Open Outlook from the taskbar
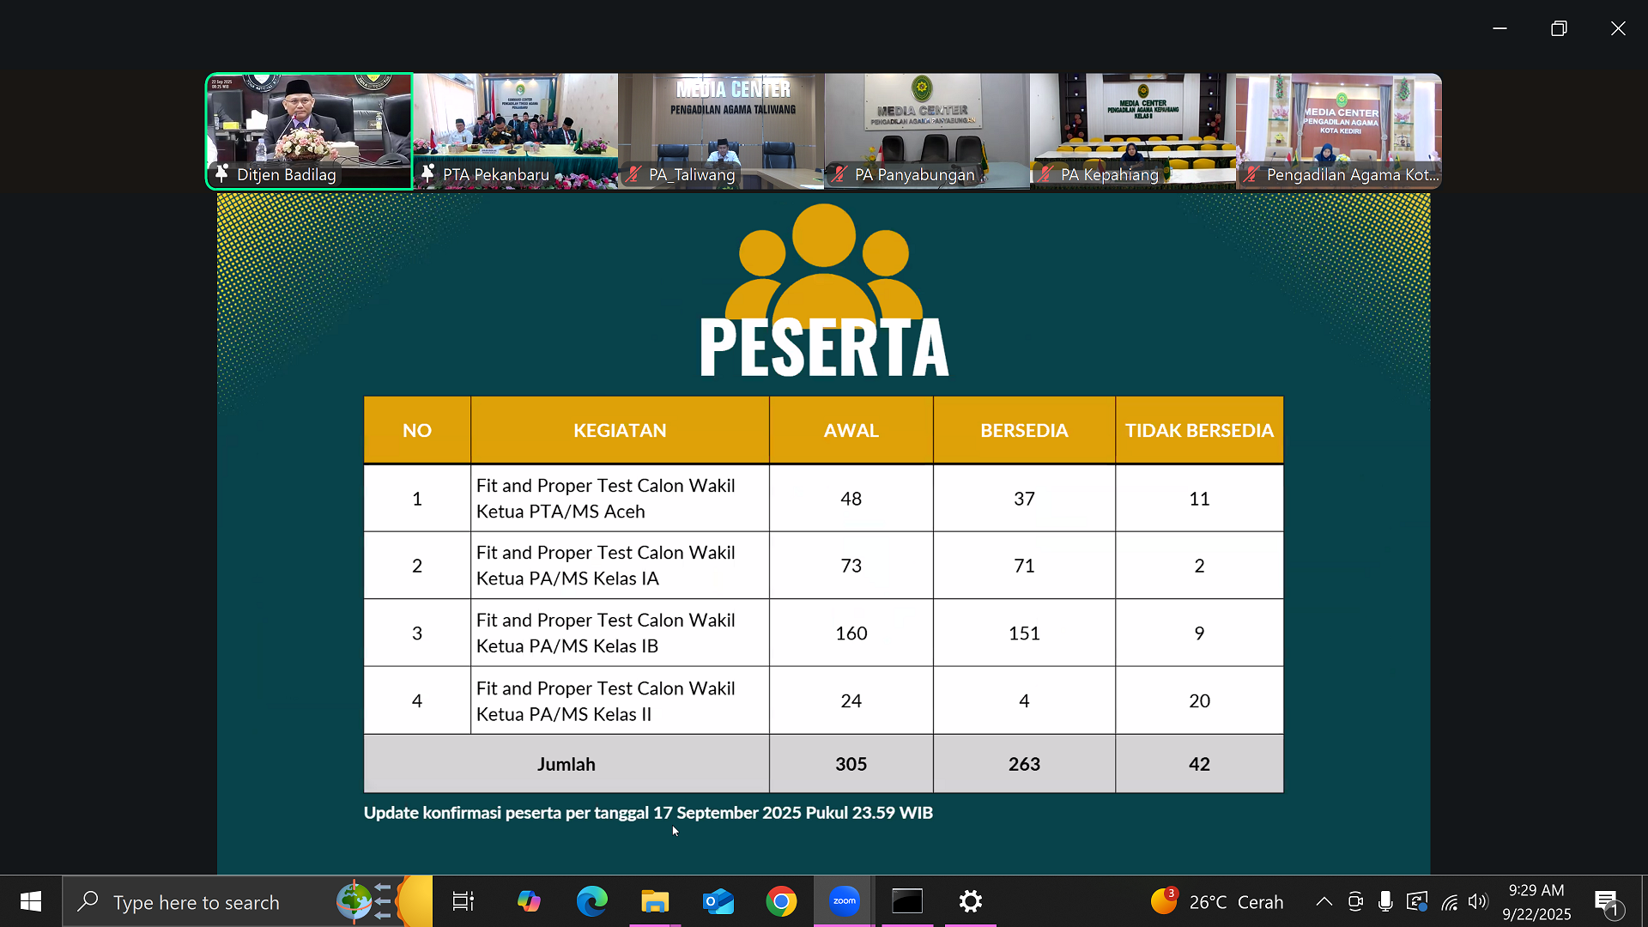 (718, 901)
